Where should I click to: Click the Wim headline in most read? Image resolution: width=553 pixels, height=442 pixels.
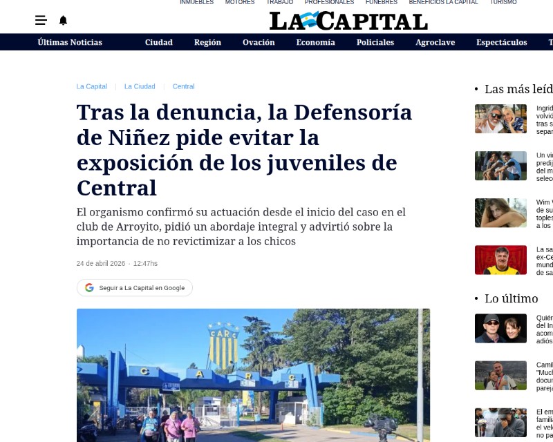point(545,214)
